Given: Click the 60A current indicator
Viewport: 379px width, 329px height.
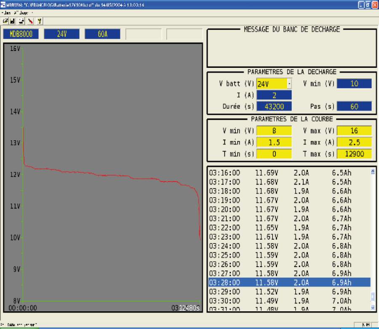Looking at the screenshot, I should [102, 34].
